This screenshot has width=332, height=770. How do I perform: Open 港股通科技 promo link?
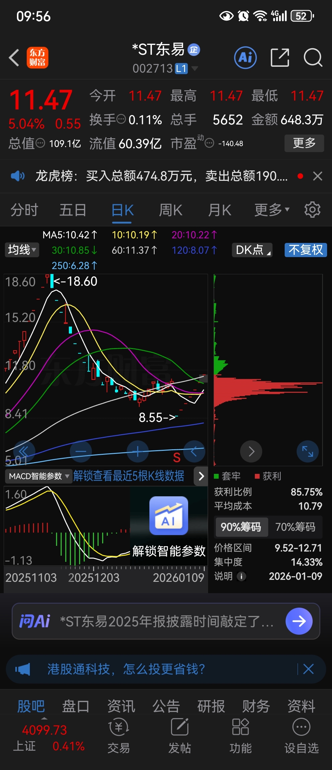click(126, 669)
